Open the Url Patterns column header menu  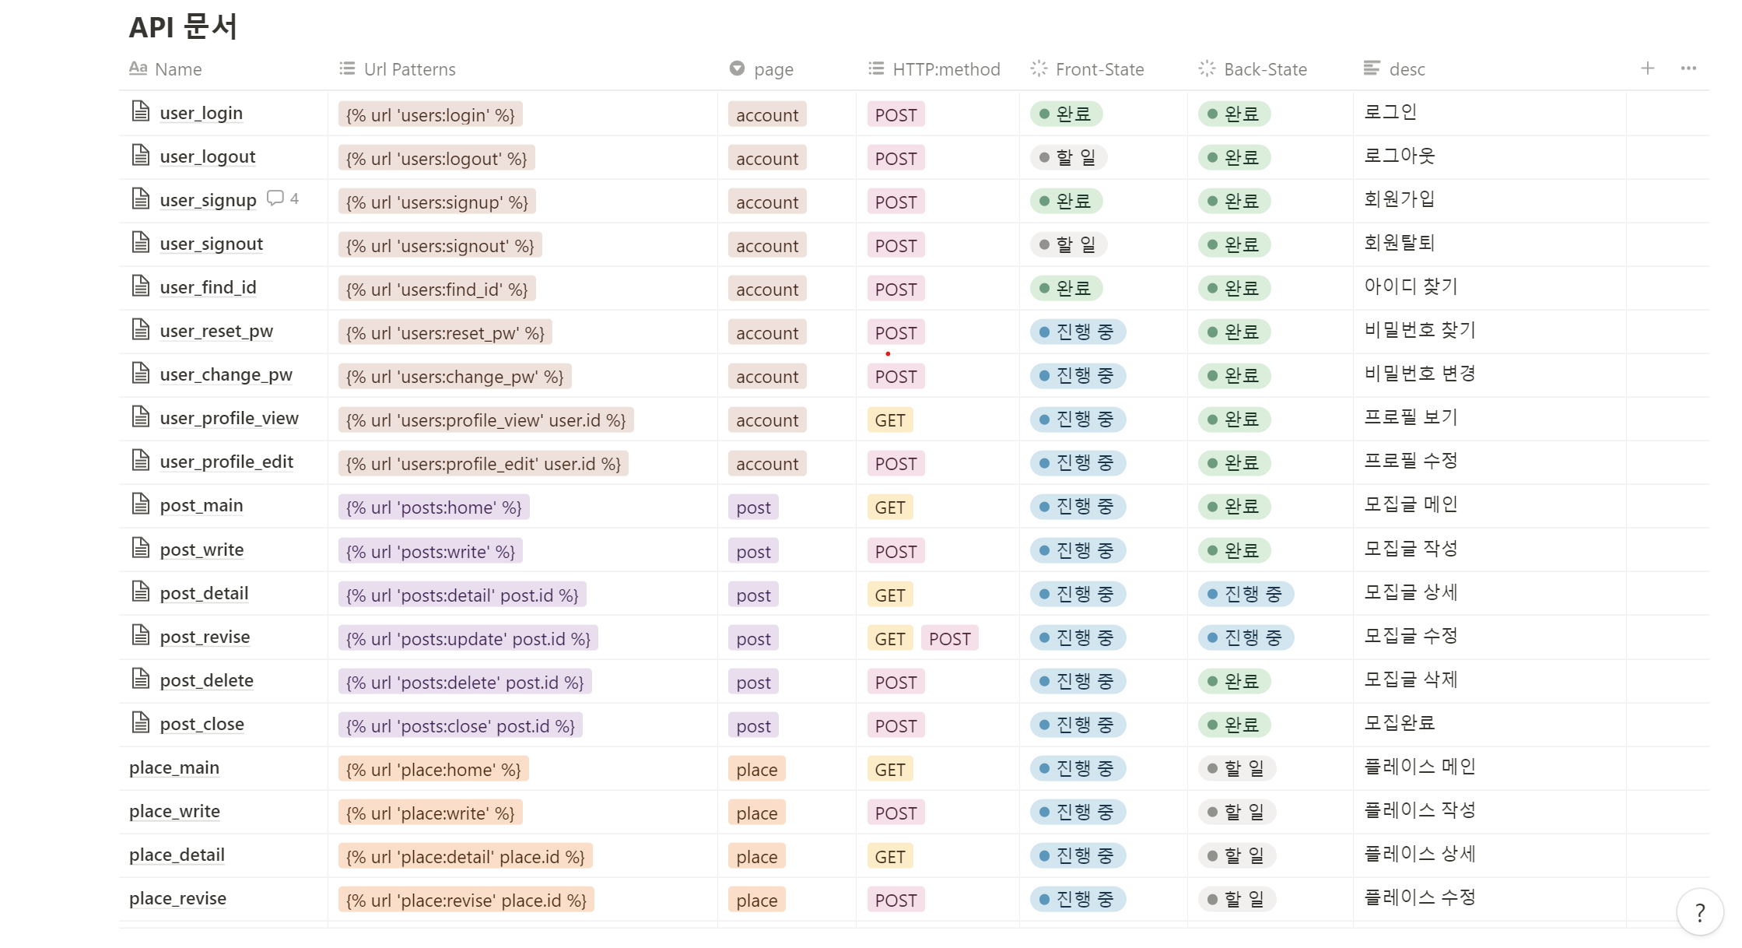coord(409,69)
